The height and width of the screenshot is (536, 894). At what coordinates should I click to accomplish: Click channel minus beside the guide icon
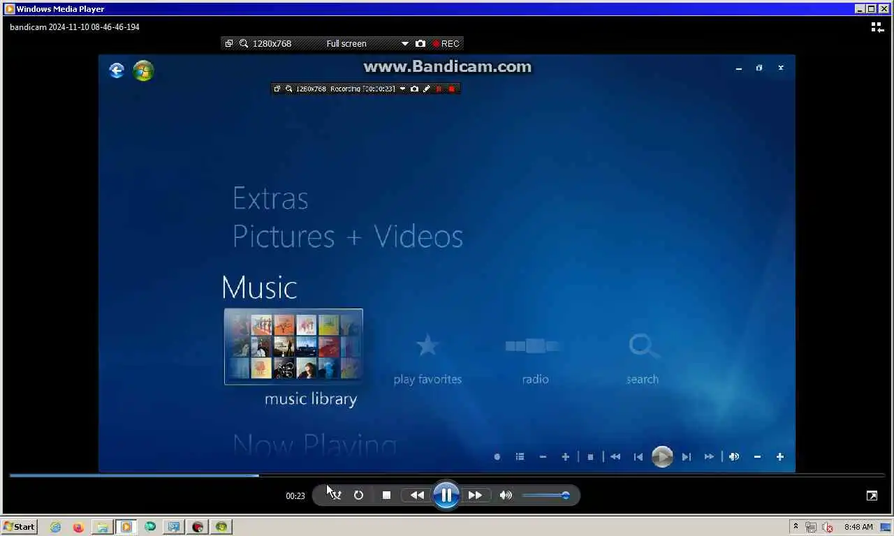[543, 457]
